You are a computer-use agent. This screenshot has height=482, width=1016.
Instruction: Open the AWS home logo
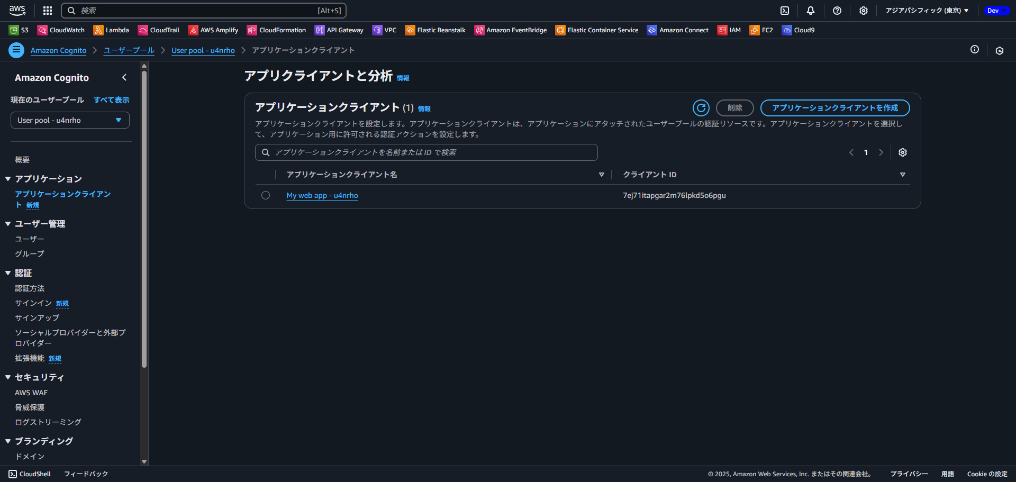pyautogui.click(x=17, y=10)
